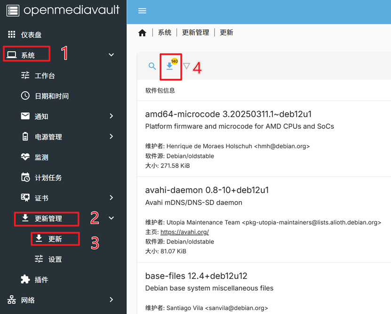The width and height of the screenshot is (391, 314).
Task: Open the search icon in updates toolbar
Action: click(152, 67)
